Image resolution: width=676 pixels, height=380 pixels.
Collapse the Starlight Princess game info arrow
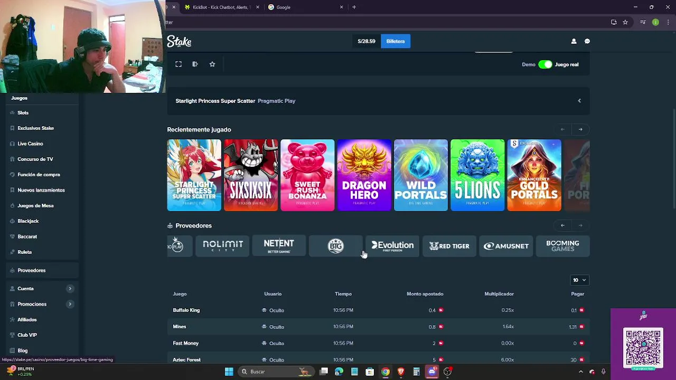click(579, 101)
